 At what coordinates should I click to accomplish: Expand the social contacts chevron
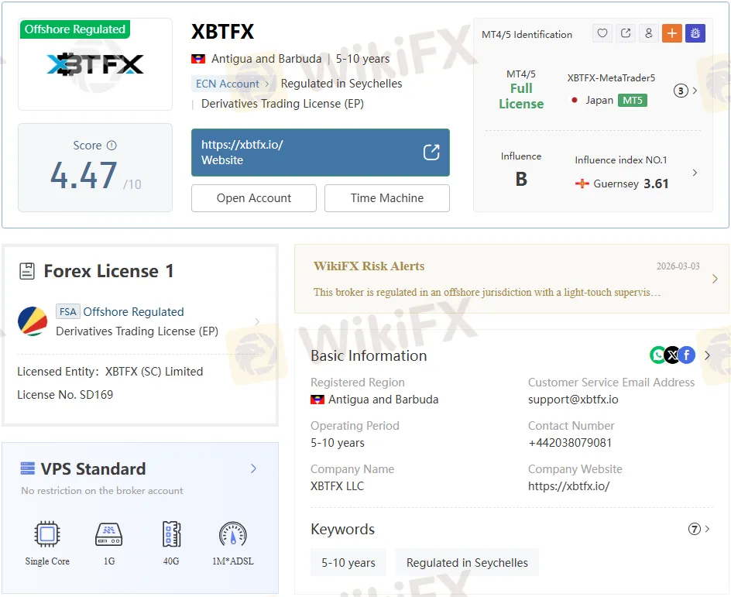(x=707, y=355)
